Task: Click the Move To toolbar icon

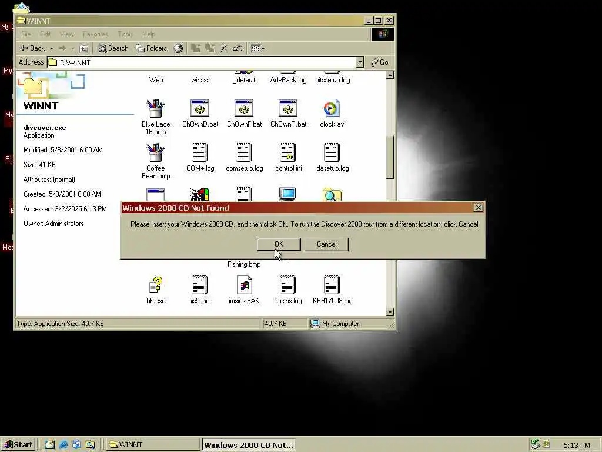Action: (196, 48)
